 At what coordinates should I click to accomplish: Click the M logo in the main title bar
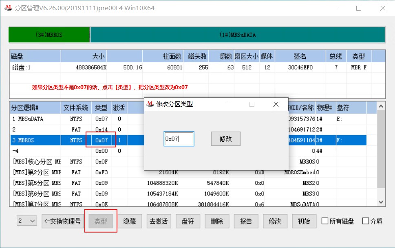coord(8,7)
